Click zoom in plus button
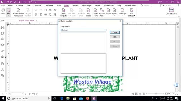The height and width of the screenshot is (101, 181). tap(163, 94)
